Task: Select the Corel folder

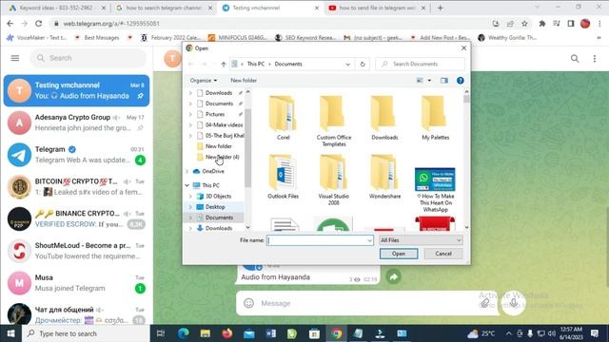Action: tap(284, 118)
